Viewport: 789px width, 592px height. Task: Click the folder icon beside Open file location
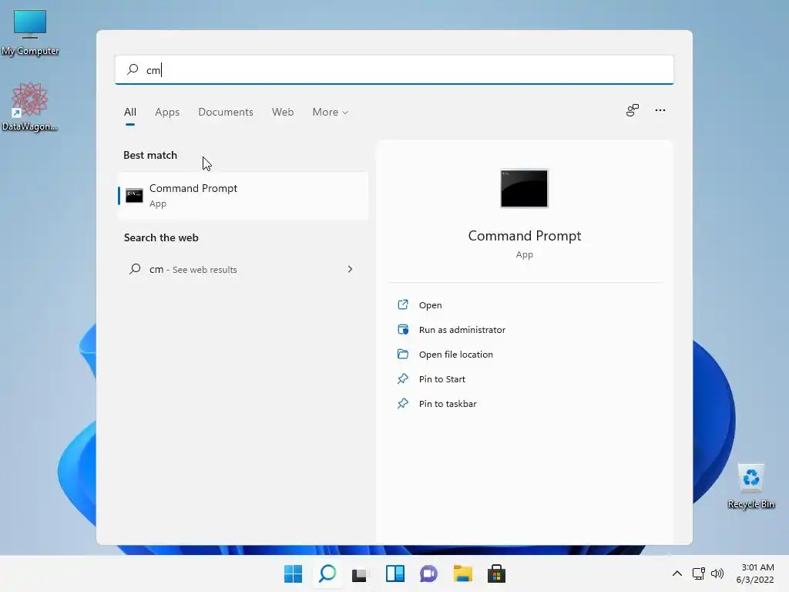tap(402, 354)
